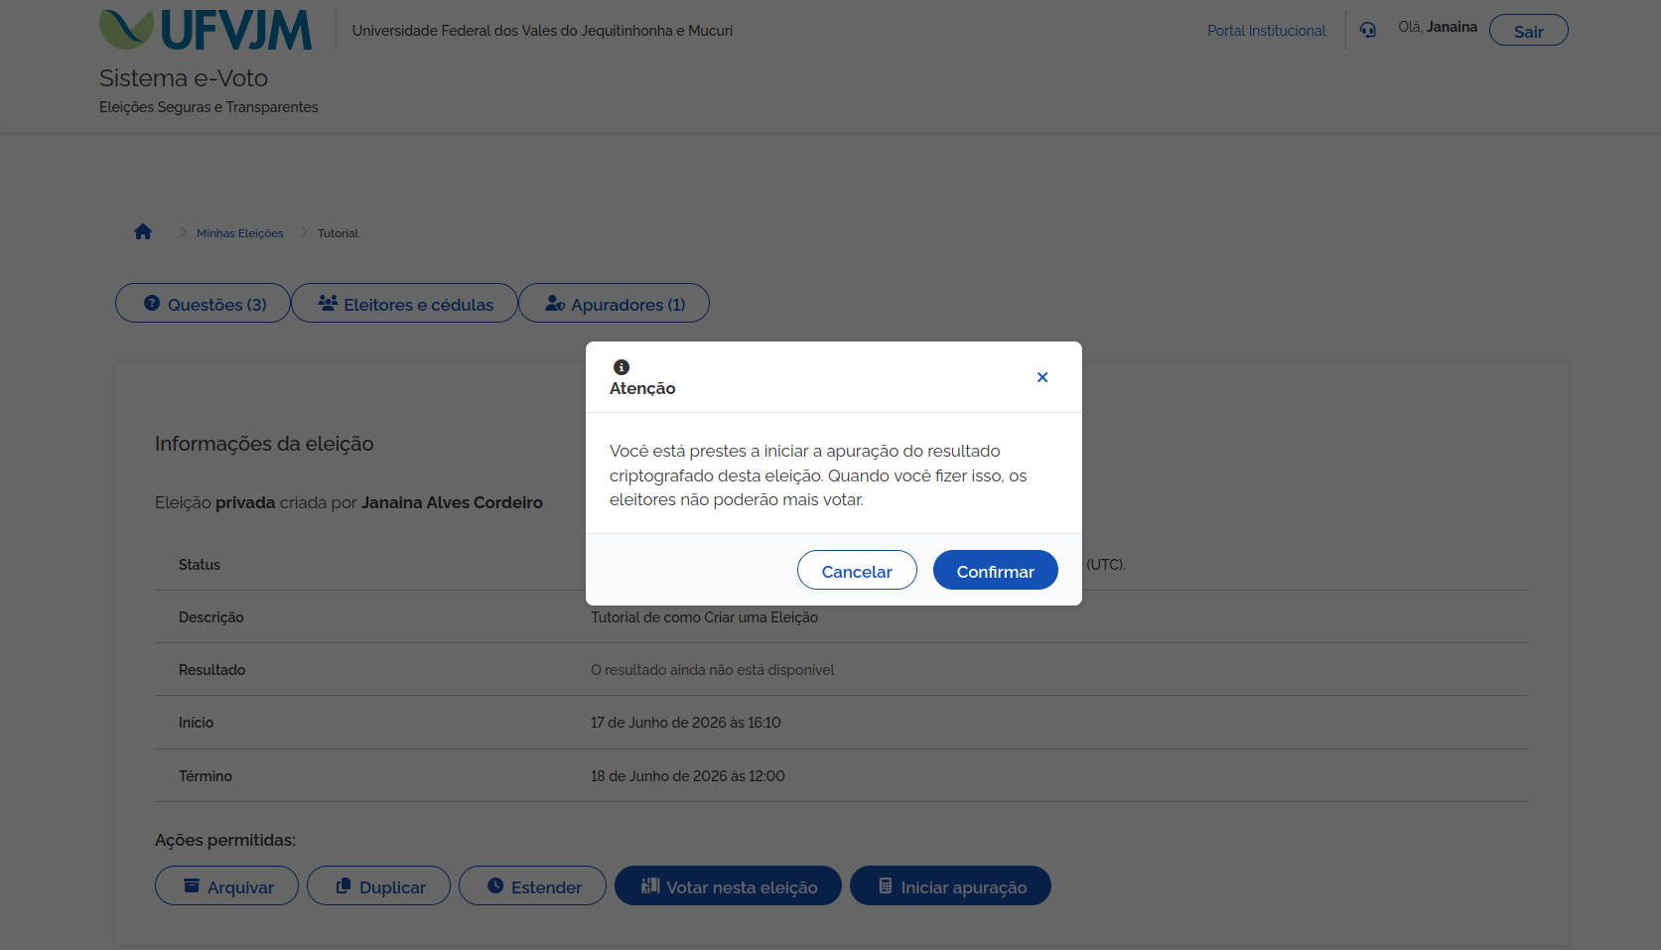Screen dimensions: 1661x950
Task: Click Informações da eleição heading
Action: (x=264, y=444)
